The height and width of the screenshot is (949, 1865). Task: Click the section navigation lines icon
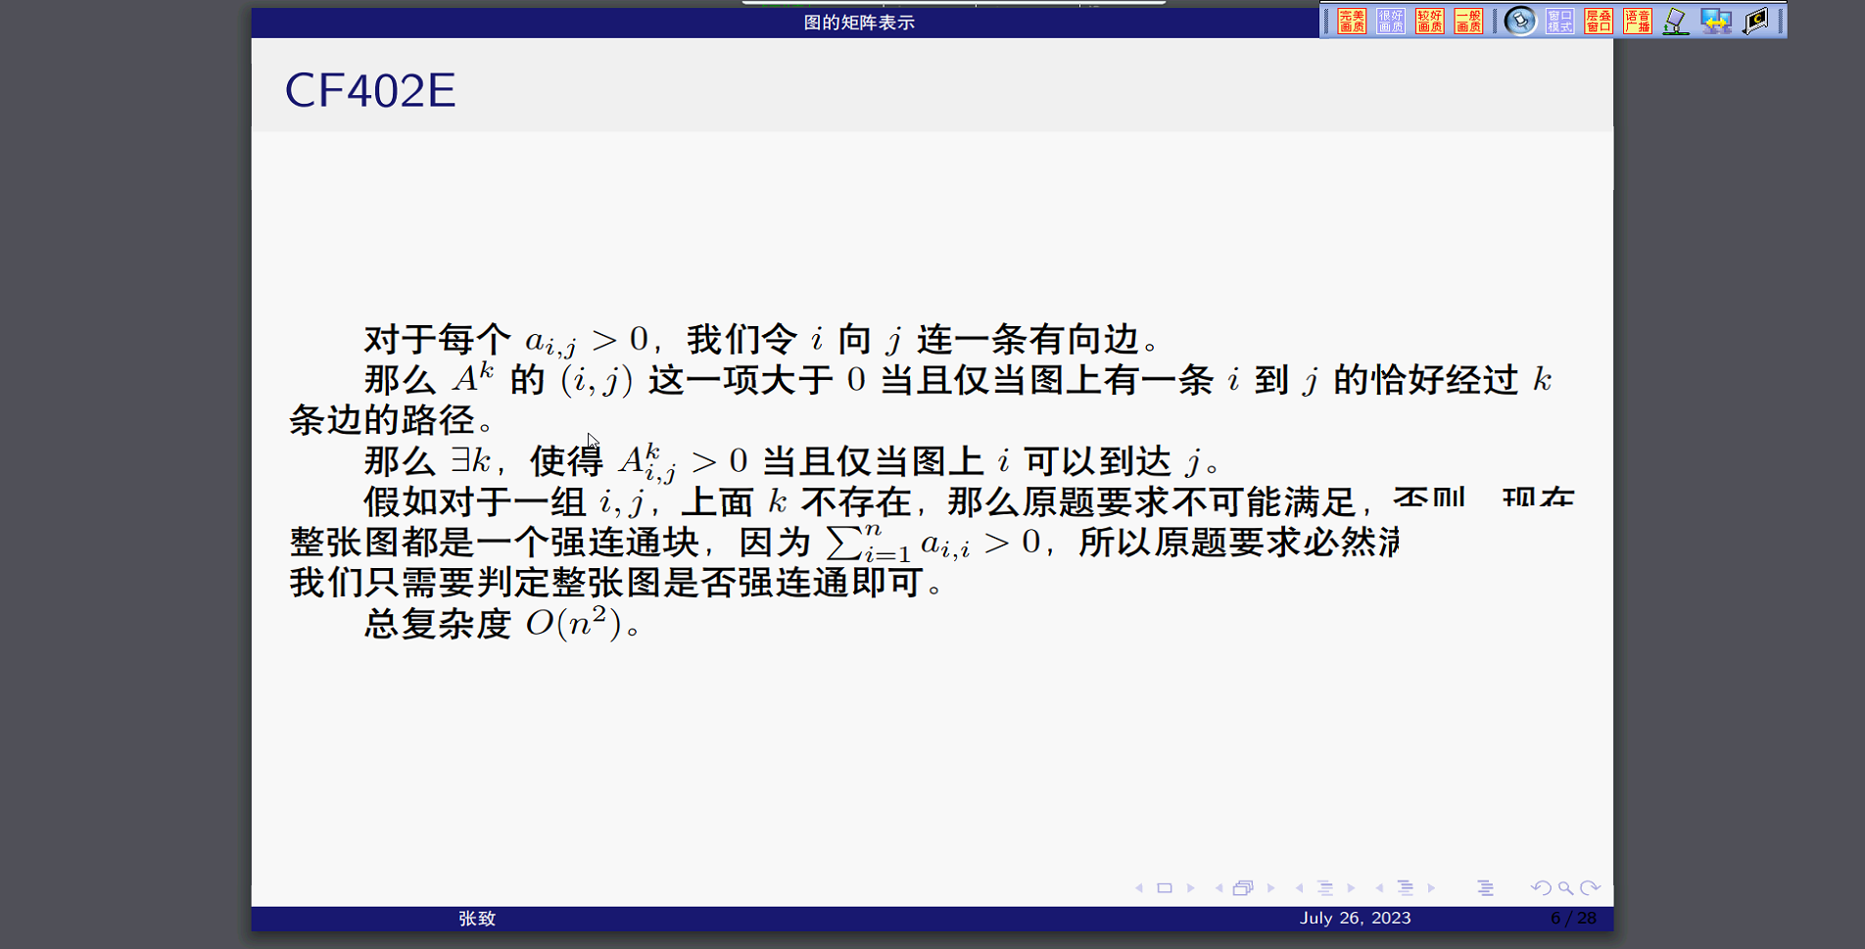pyautogui.click(x=1406, y=888)
